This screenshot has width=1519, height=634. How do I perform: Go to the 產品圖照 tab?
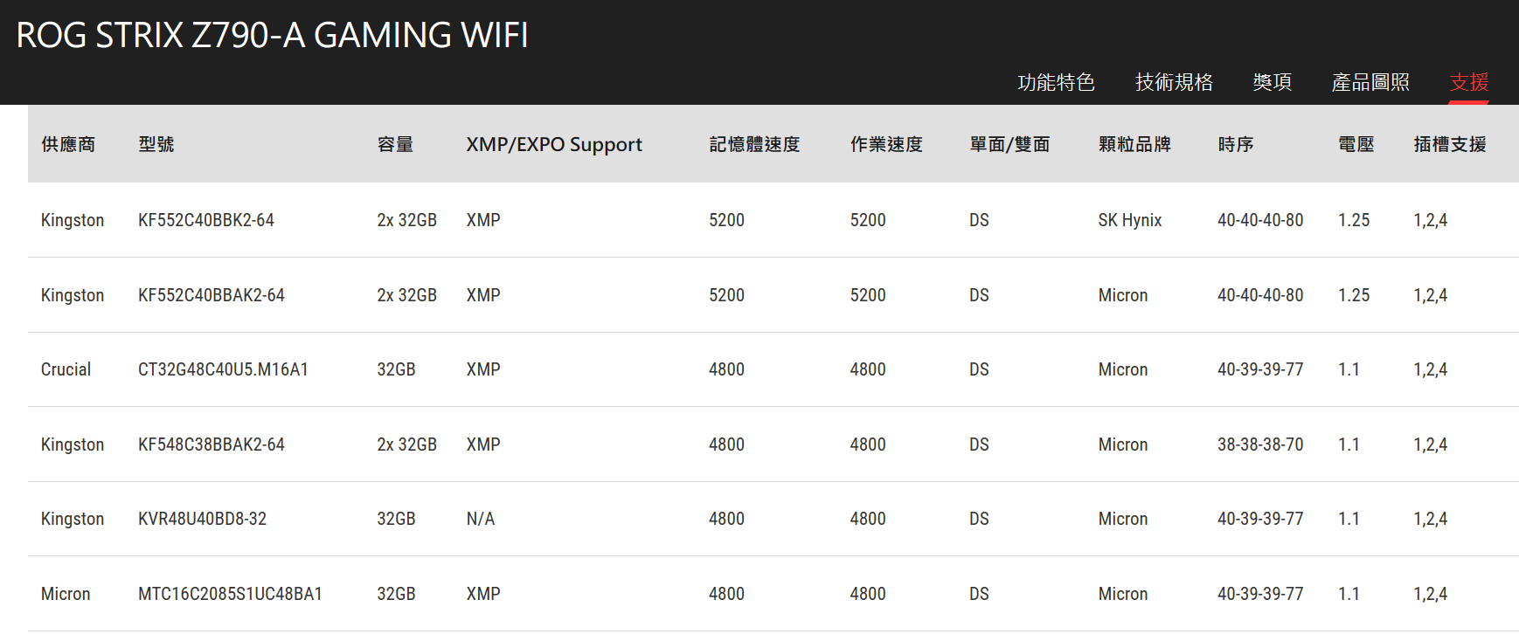pos(1370,82)
